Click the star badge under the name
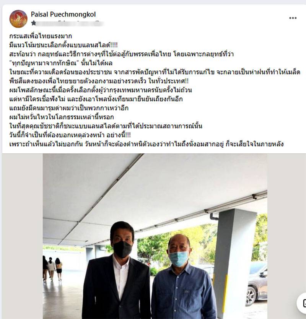 tap(34, 23)
